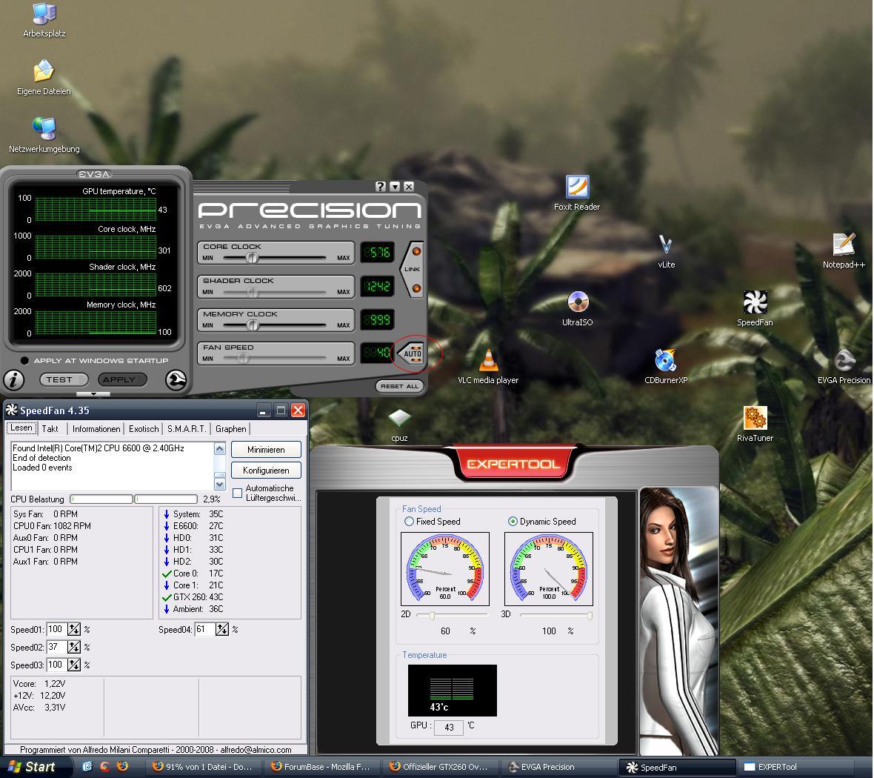Click the EVGA logo atop the monitor panel
The width and height of the screenshot is (874, 778).
click(x=94, y=174)
